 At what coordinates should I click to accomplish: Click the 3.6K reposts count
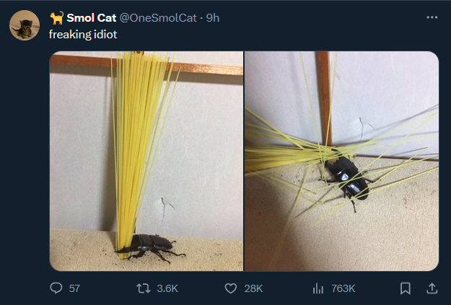coord(167,288)
